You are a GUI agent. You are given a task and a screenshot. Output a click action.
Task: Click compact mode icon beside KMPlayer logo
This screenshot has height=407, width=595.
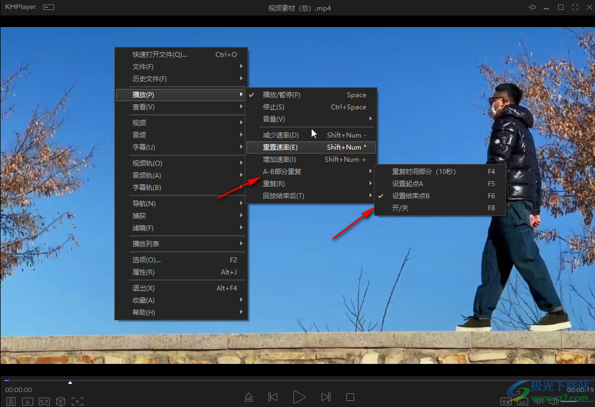click(49, 7)
